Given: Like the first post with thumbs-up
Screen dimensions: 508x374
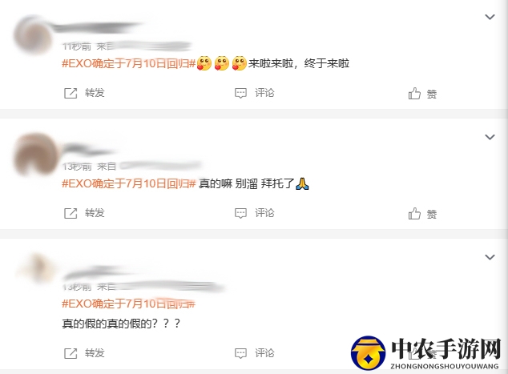Looking at the screenshot, I should pyautogui.click(x=414, y=93).
